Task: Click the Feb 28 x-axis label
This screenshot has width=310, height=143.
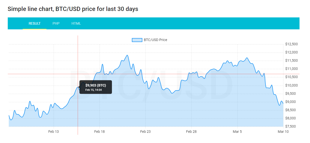Action: click(191, 132)
